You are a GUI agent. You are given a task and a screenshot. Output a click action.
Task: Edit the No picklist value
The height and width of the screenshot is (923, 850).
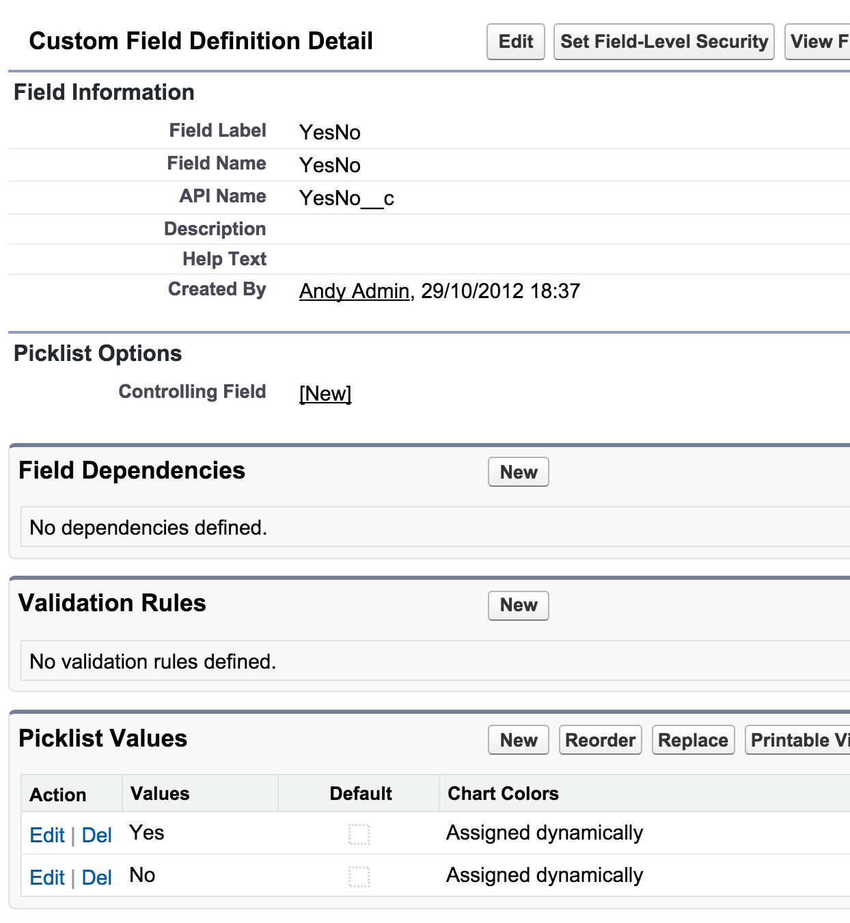pyautogui.click(x=47, y=878)
